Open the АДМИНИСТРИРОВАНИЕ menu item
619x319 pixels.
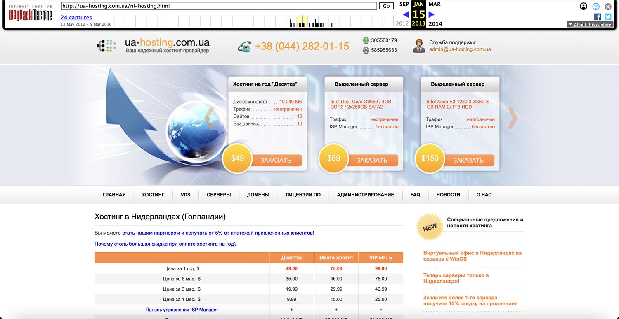[x=366, y=195]
